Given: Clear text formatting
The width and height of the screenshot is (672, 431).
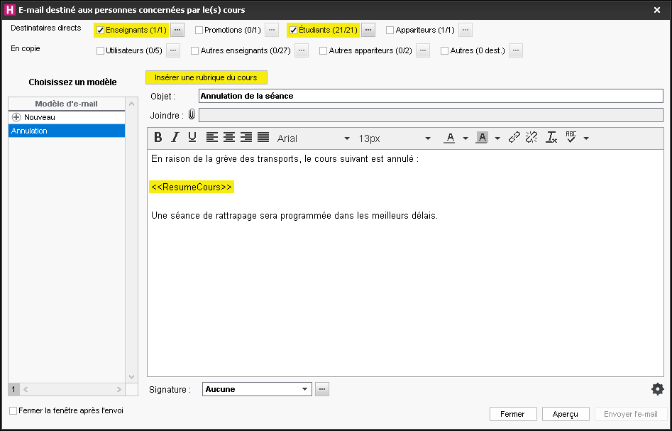Looking at the screenshot, I should click(551, 138).
